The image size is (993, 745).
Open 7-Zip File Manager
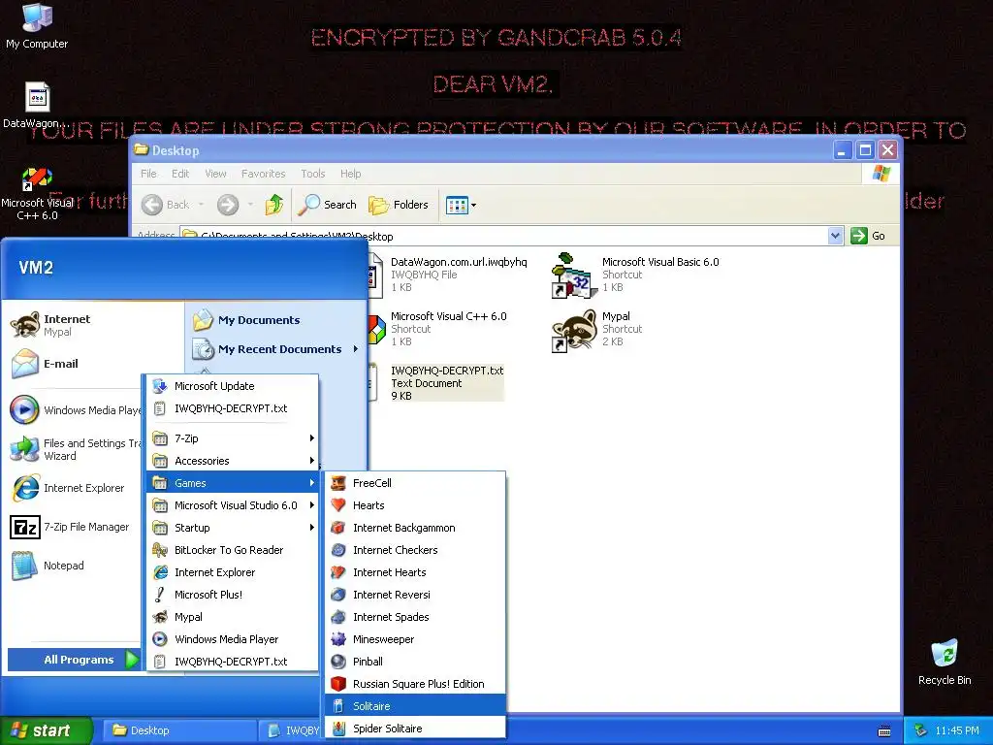[76, 527]
